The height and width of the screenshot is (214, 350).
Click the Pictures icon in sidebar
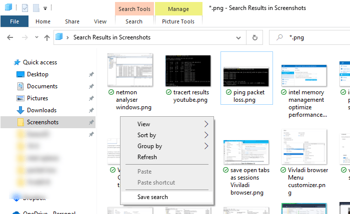coord(20,98)
